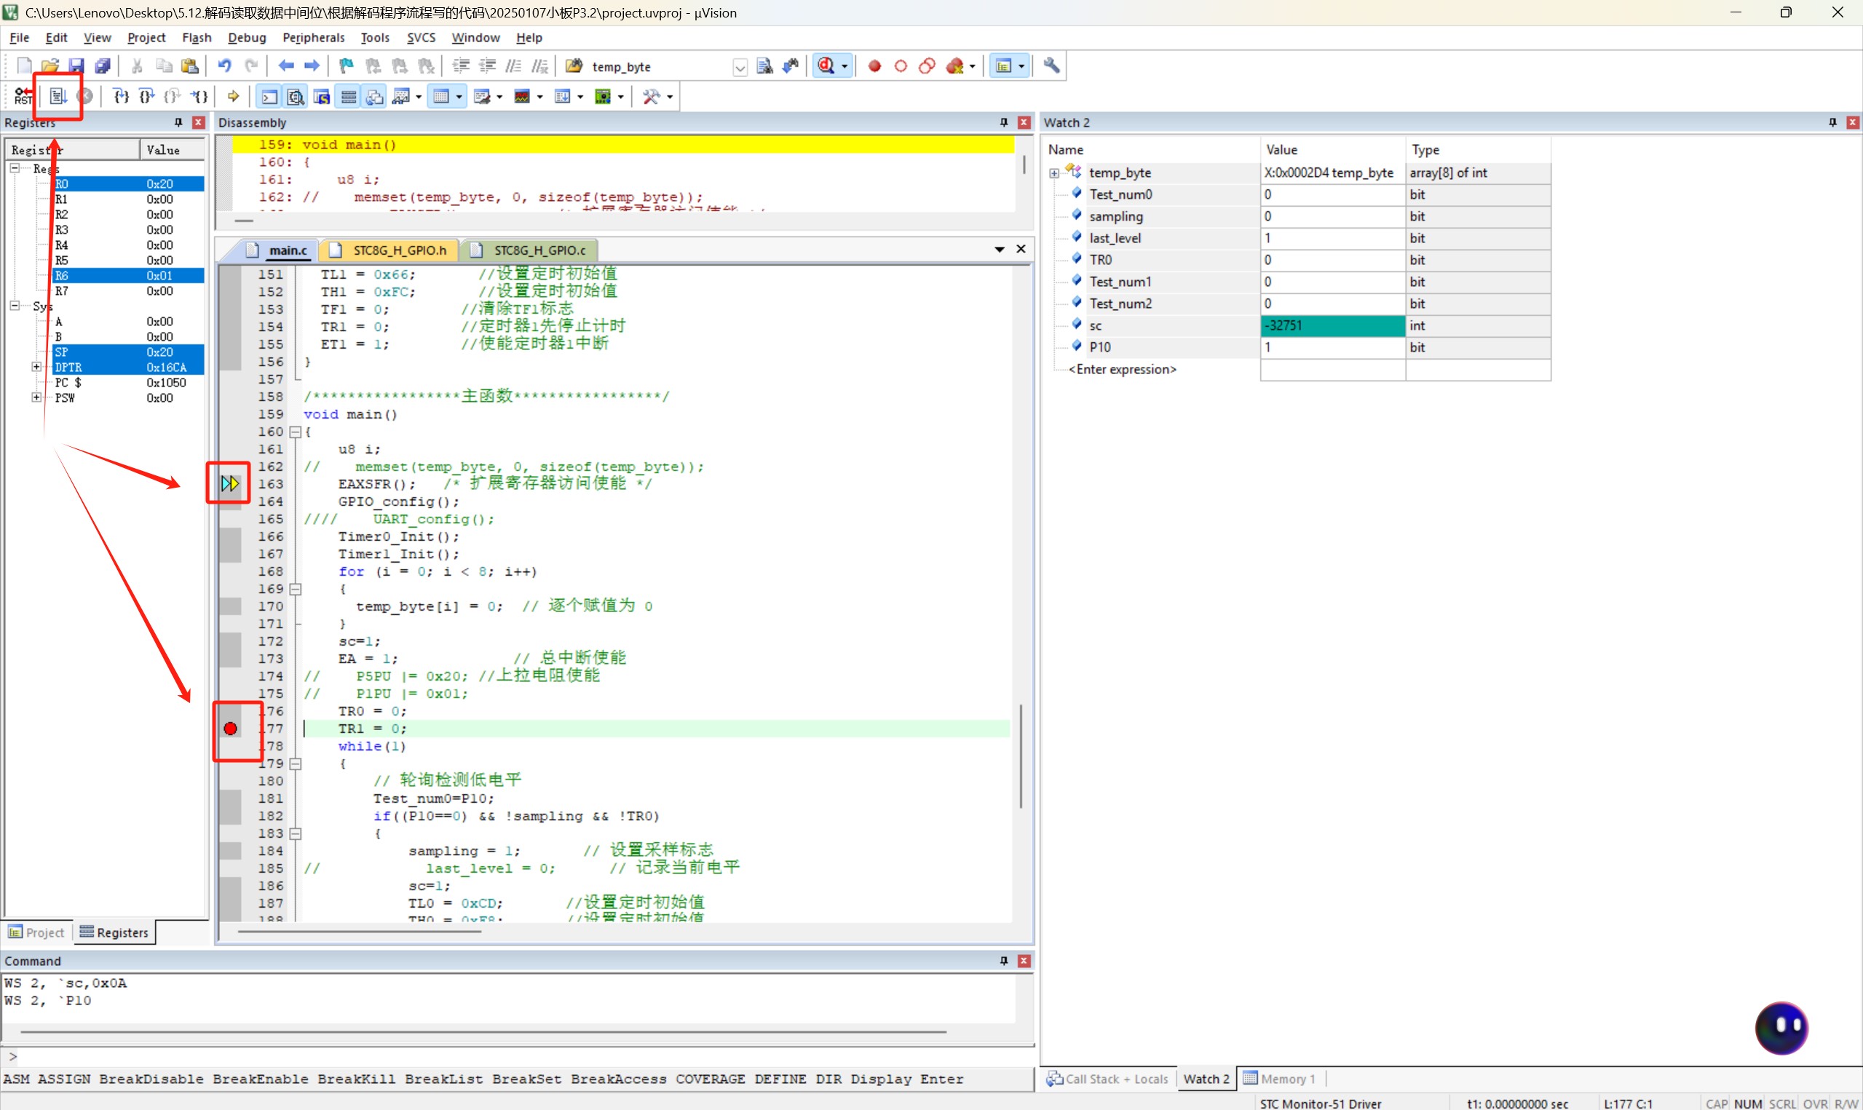Screen dimensions: 1863x1110
Task: Toggle auto-hide pin of Watch 2 panel
Action: tap(1832, 122)
